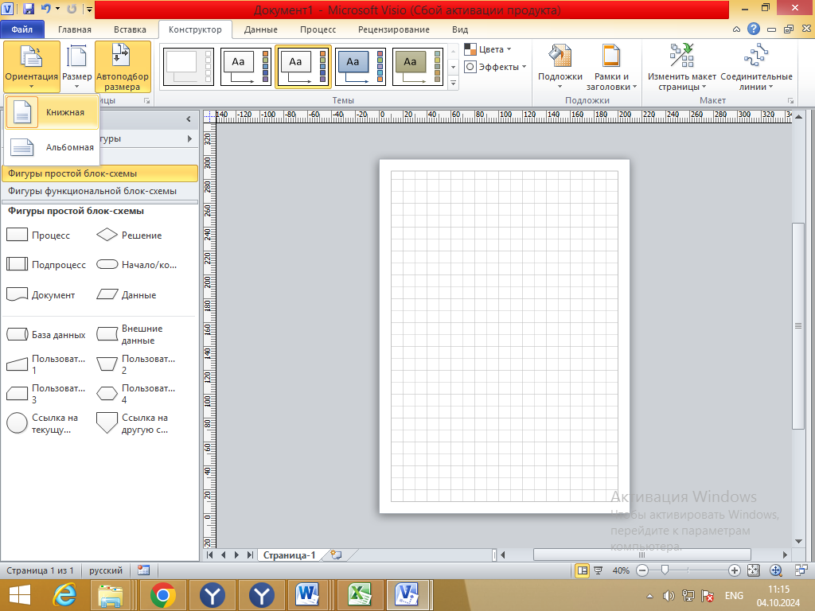Open the Ориентация dropdown button

click(x=32, y=67)
